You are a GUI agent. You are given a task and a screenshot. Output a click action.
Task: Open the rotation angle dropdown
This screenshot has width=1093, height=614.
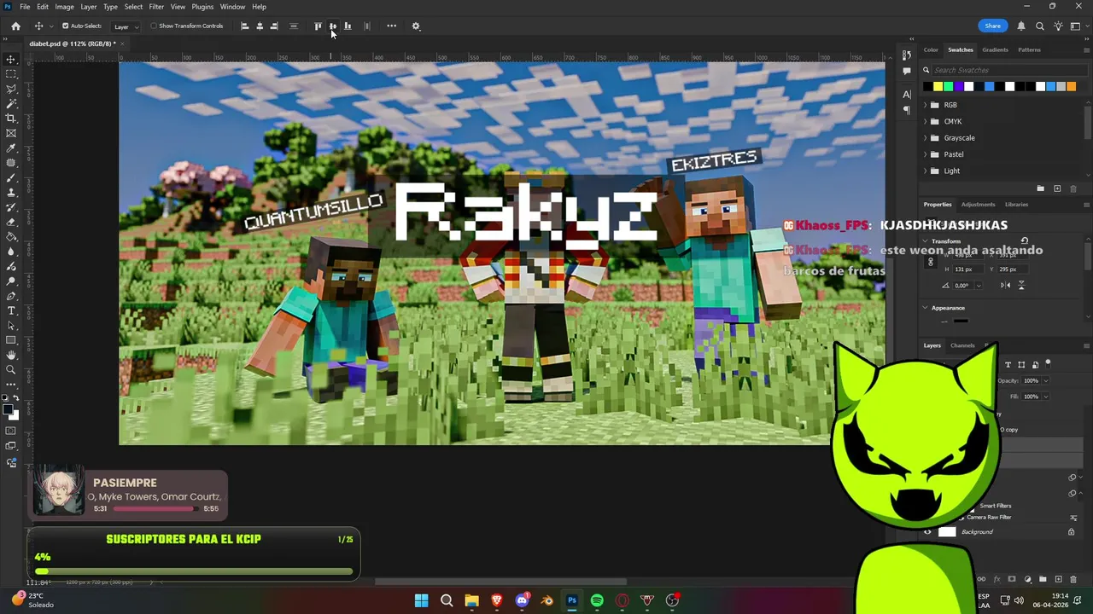(x=978, y=286)
